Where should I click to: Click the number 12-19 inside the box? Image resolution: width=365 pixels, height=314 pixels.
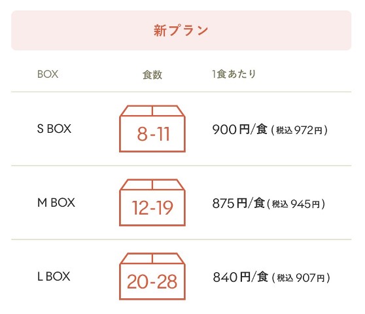click(x=152, y=207)
